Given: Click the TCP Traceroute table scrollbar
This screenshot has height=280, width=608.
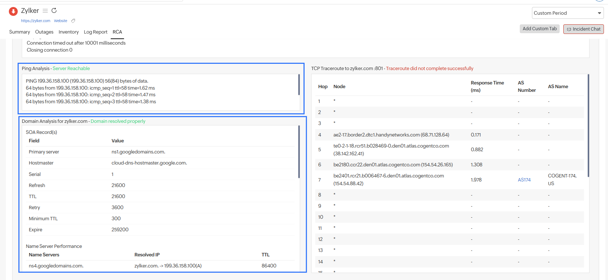Looking at the screenshot, I should tap(588, 126).
